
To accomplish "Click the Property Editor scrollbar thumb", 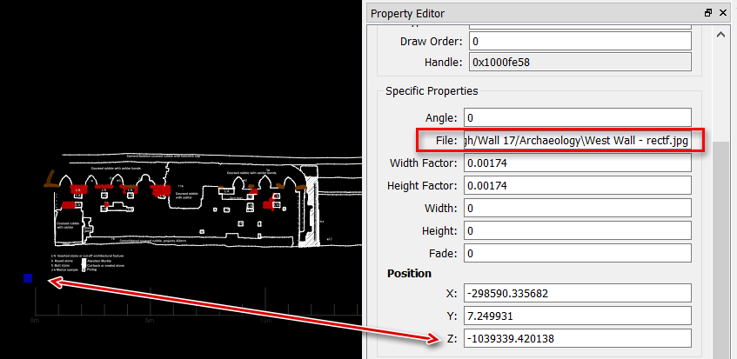I will [720, 251].
